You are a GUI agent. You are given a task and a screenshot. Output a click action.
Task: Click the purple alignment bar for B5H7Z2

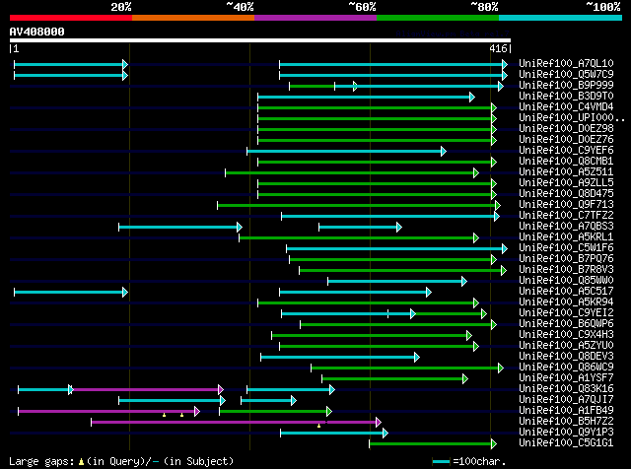tap(236, 423)
